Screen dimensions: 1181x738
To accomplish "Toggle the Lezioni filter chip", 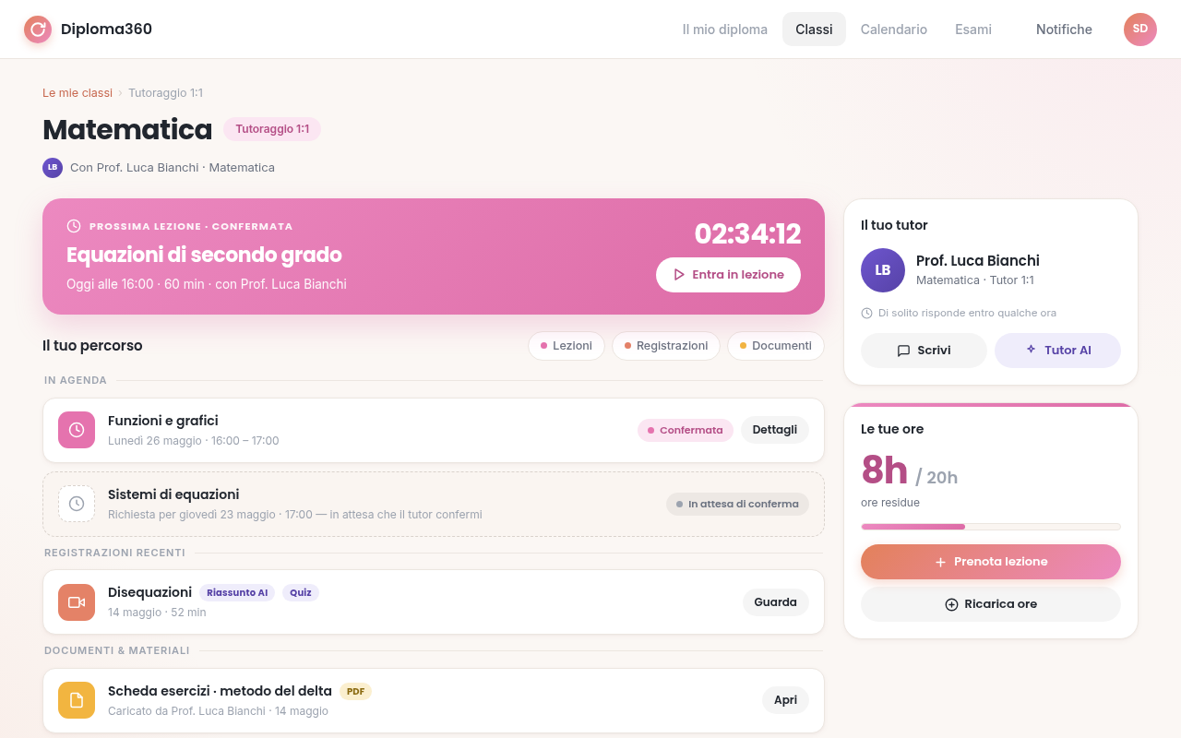I will [567, 346].
